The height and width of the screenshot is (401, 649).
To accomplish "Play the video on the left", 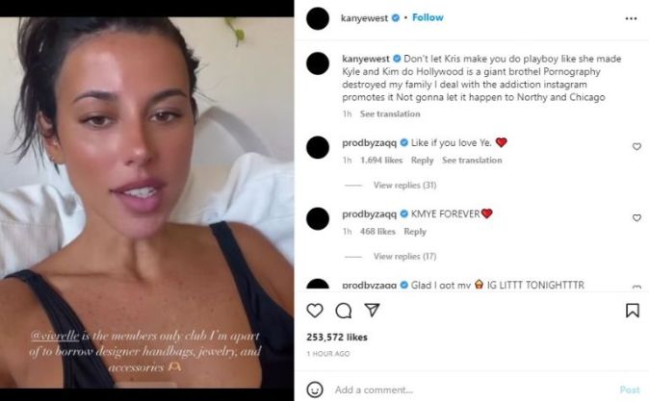I will point(147,203).
